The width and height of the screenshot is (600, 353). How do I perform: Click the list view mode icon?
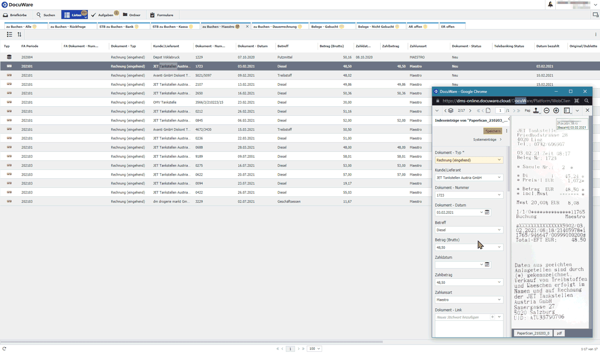(9, 34)
